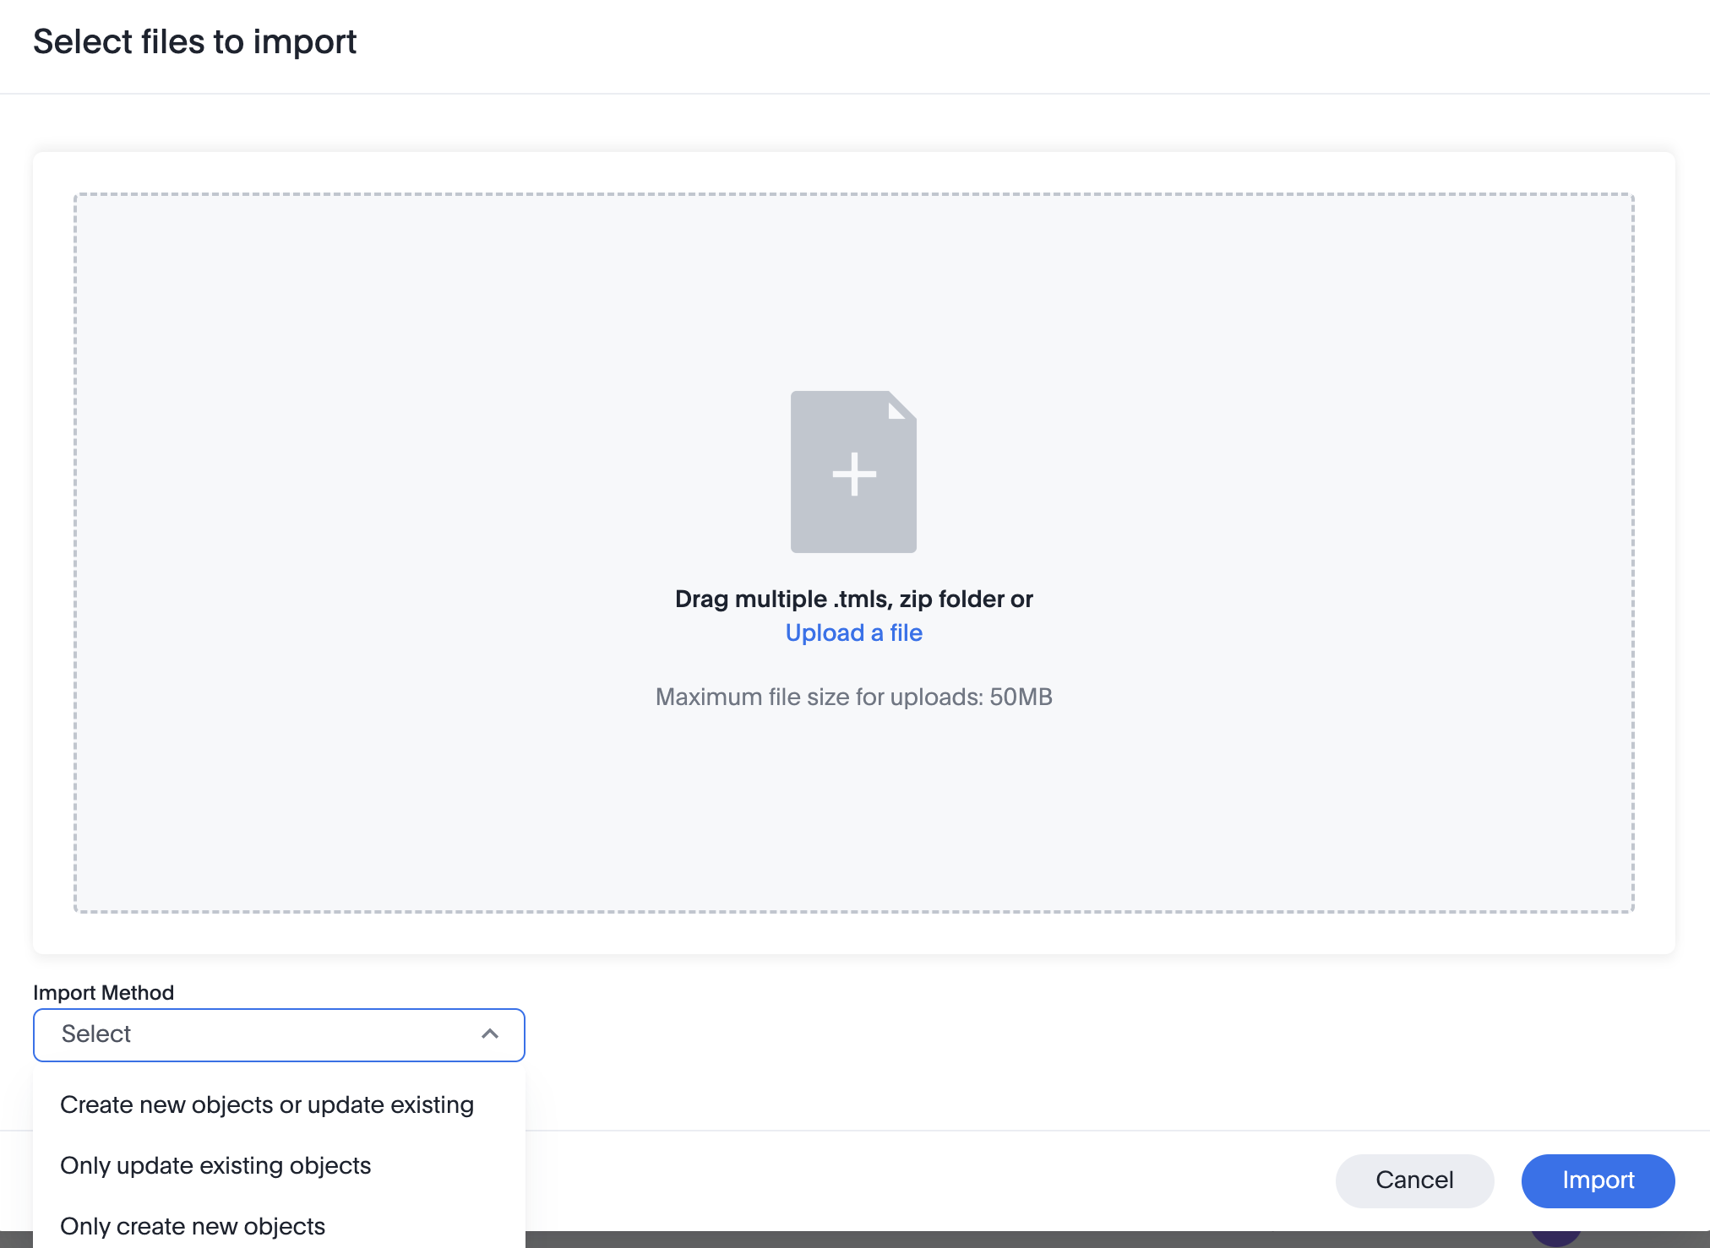Screen dimensions: 1710x1248
Task: Select Only update existing objects
Action: 215,1165
